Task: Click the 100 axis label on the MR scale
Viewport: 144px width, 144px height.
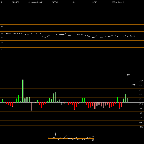Action: (x=141, y=81)
